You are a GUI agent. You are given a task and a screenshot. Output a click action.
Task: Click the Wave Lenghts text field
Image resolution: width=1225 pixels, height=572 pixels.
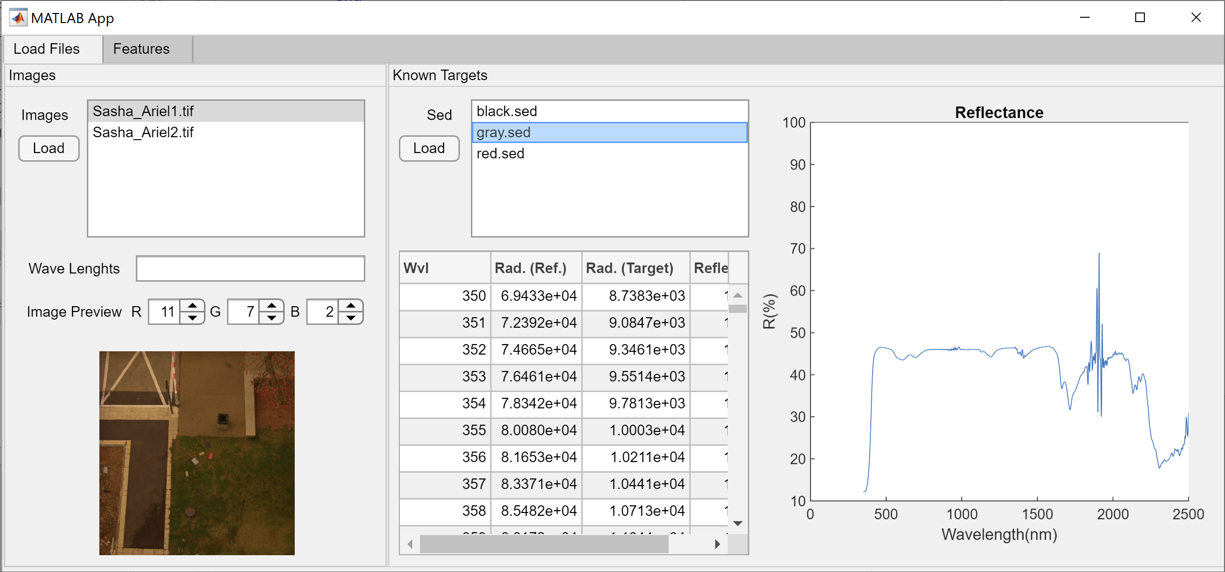(250, 268)
